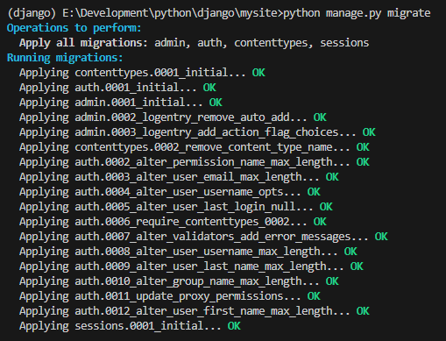Viewport: 446px width, 341px height.
Task: Click the 'Apply all migrations' line
Action: (x=195, y=43)
